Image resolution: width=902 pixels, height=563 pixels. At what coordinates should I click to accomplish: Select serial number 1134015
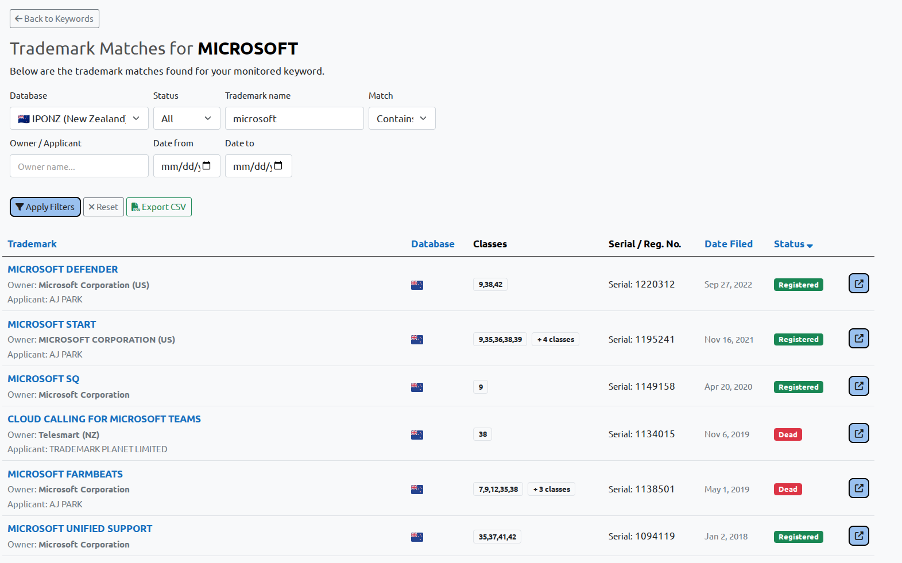tap(655, 434)
